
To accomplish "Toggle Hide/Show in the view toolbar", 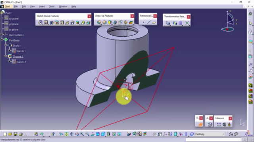I will coord(114,134).
